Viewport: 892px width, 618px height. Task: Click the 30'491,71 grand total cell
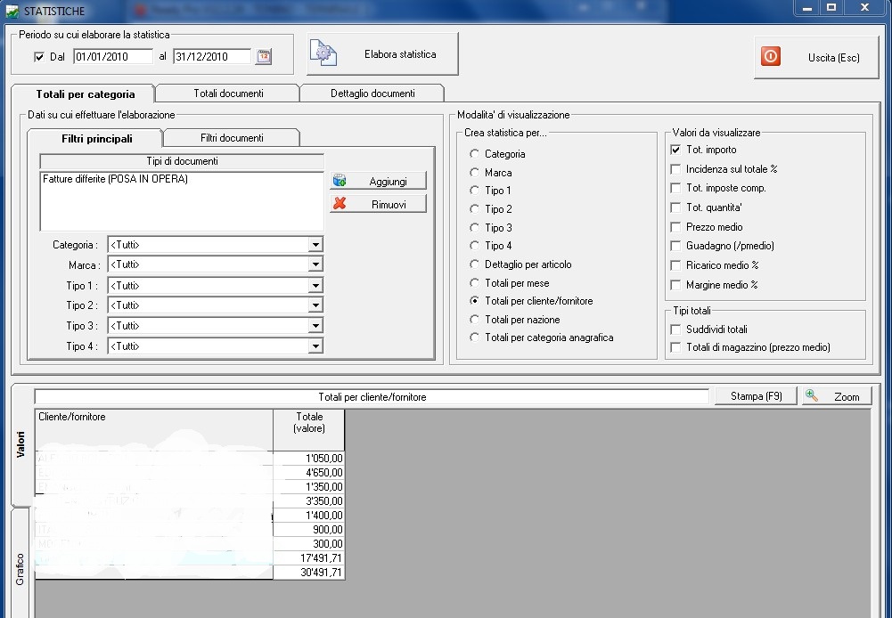(309, 572)
